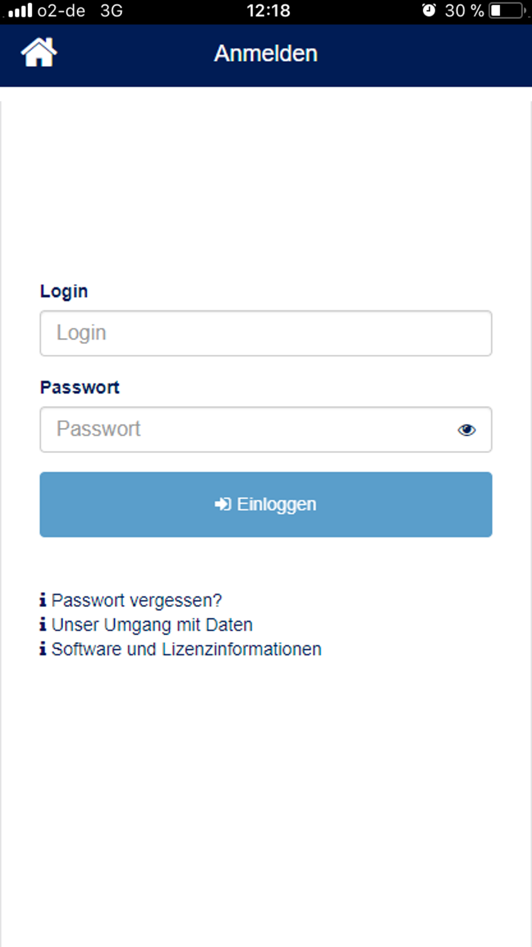The width and height of the screenshot is (532, 947).
Task: Click info icon beside Software und Lizenzinformationen
Action: pos(43,649)
